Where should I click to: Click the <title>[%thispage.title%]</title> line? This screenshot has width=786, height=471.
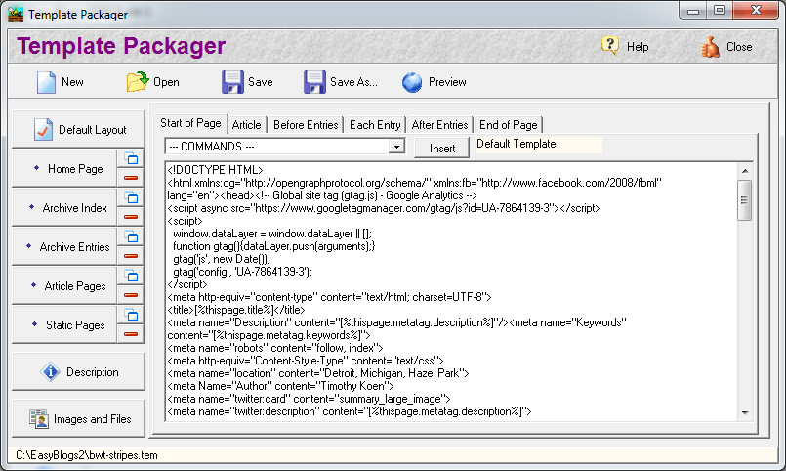tap(236, 310)
